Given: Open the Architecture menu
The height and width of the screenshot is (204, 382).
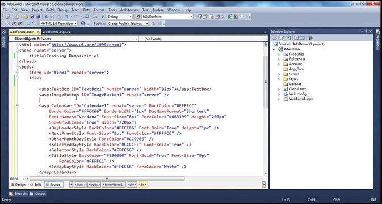Looking at the screenshot, I should (129, 10).
